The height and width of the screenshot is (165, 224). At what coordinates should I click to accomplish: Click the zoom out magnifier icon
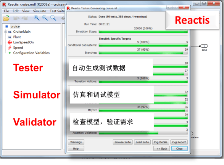coord(45,18)
